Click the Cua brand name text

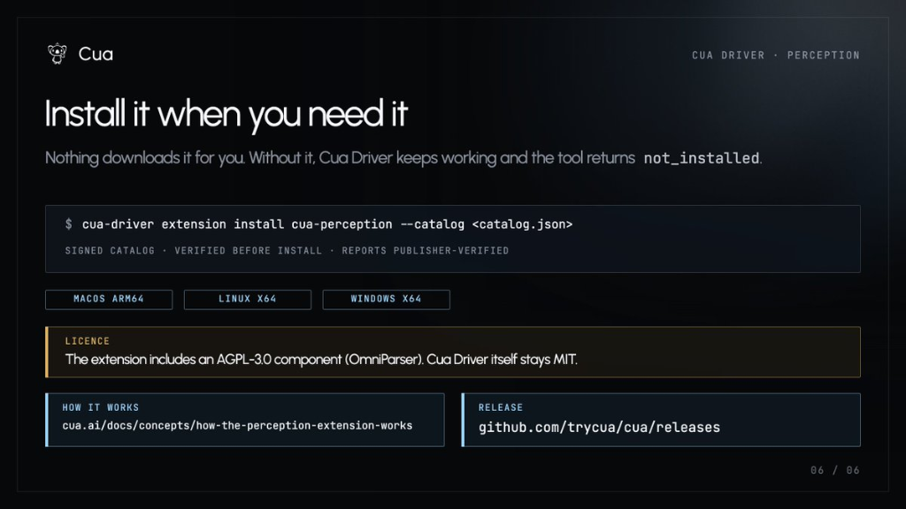pos(96,54)
